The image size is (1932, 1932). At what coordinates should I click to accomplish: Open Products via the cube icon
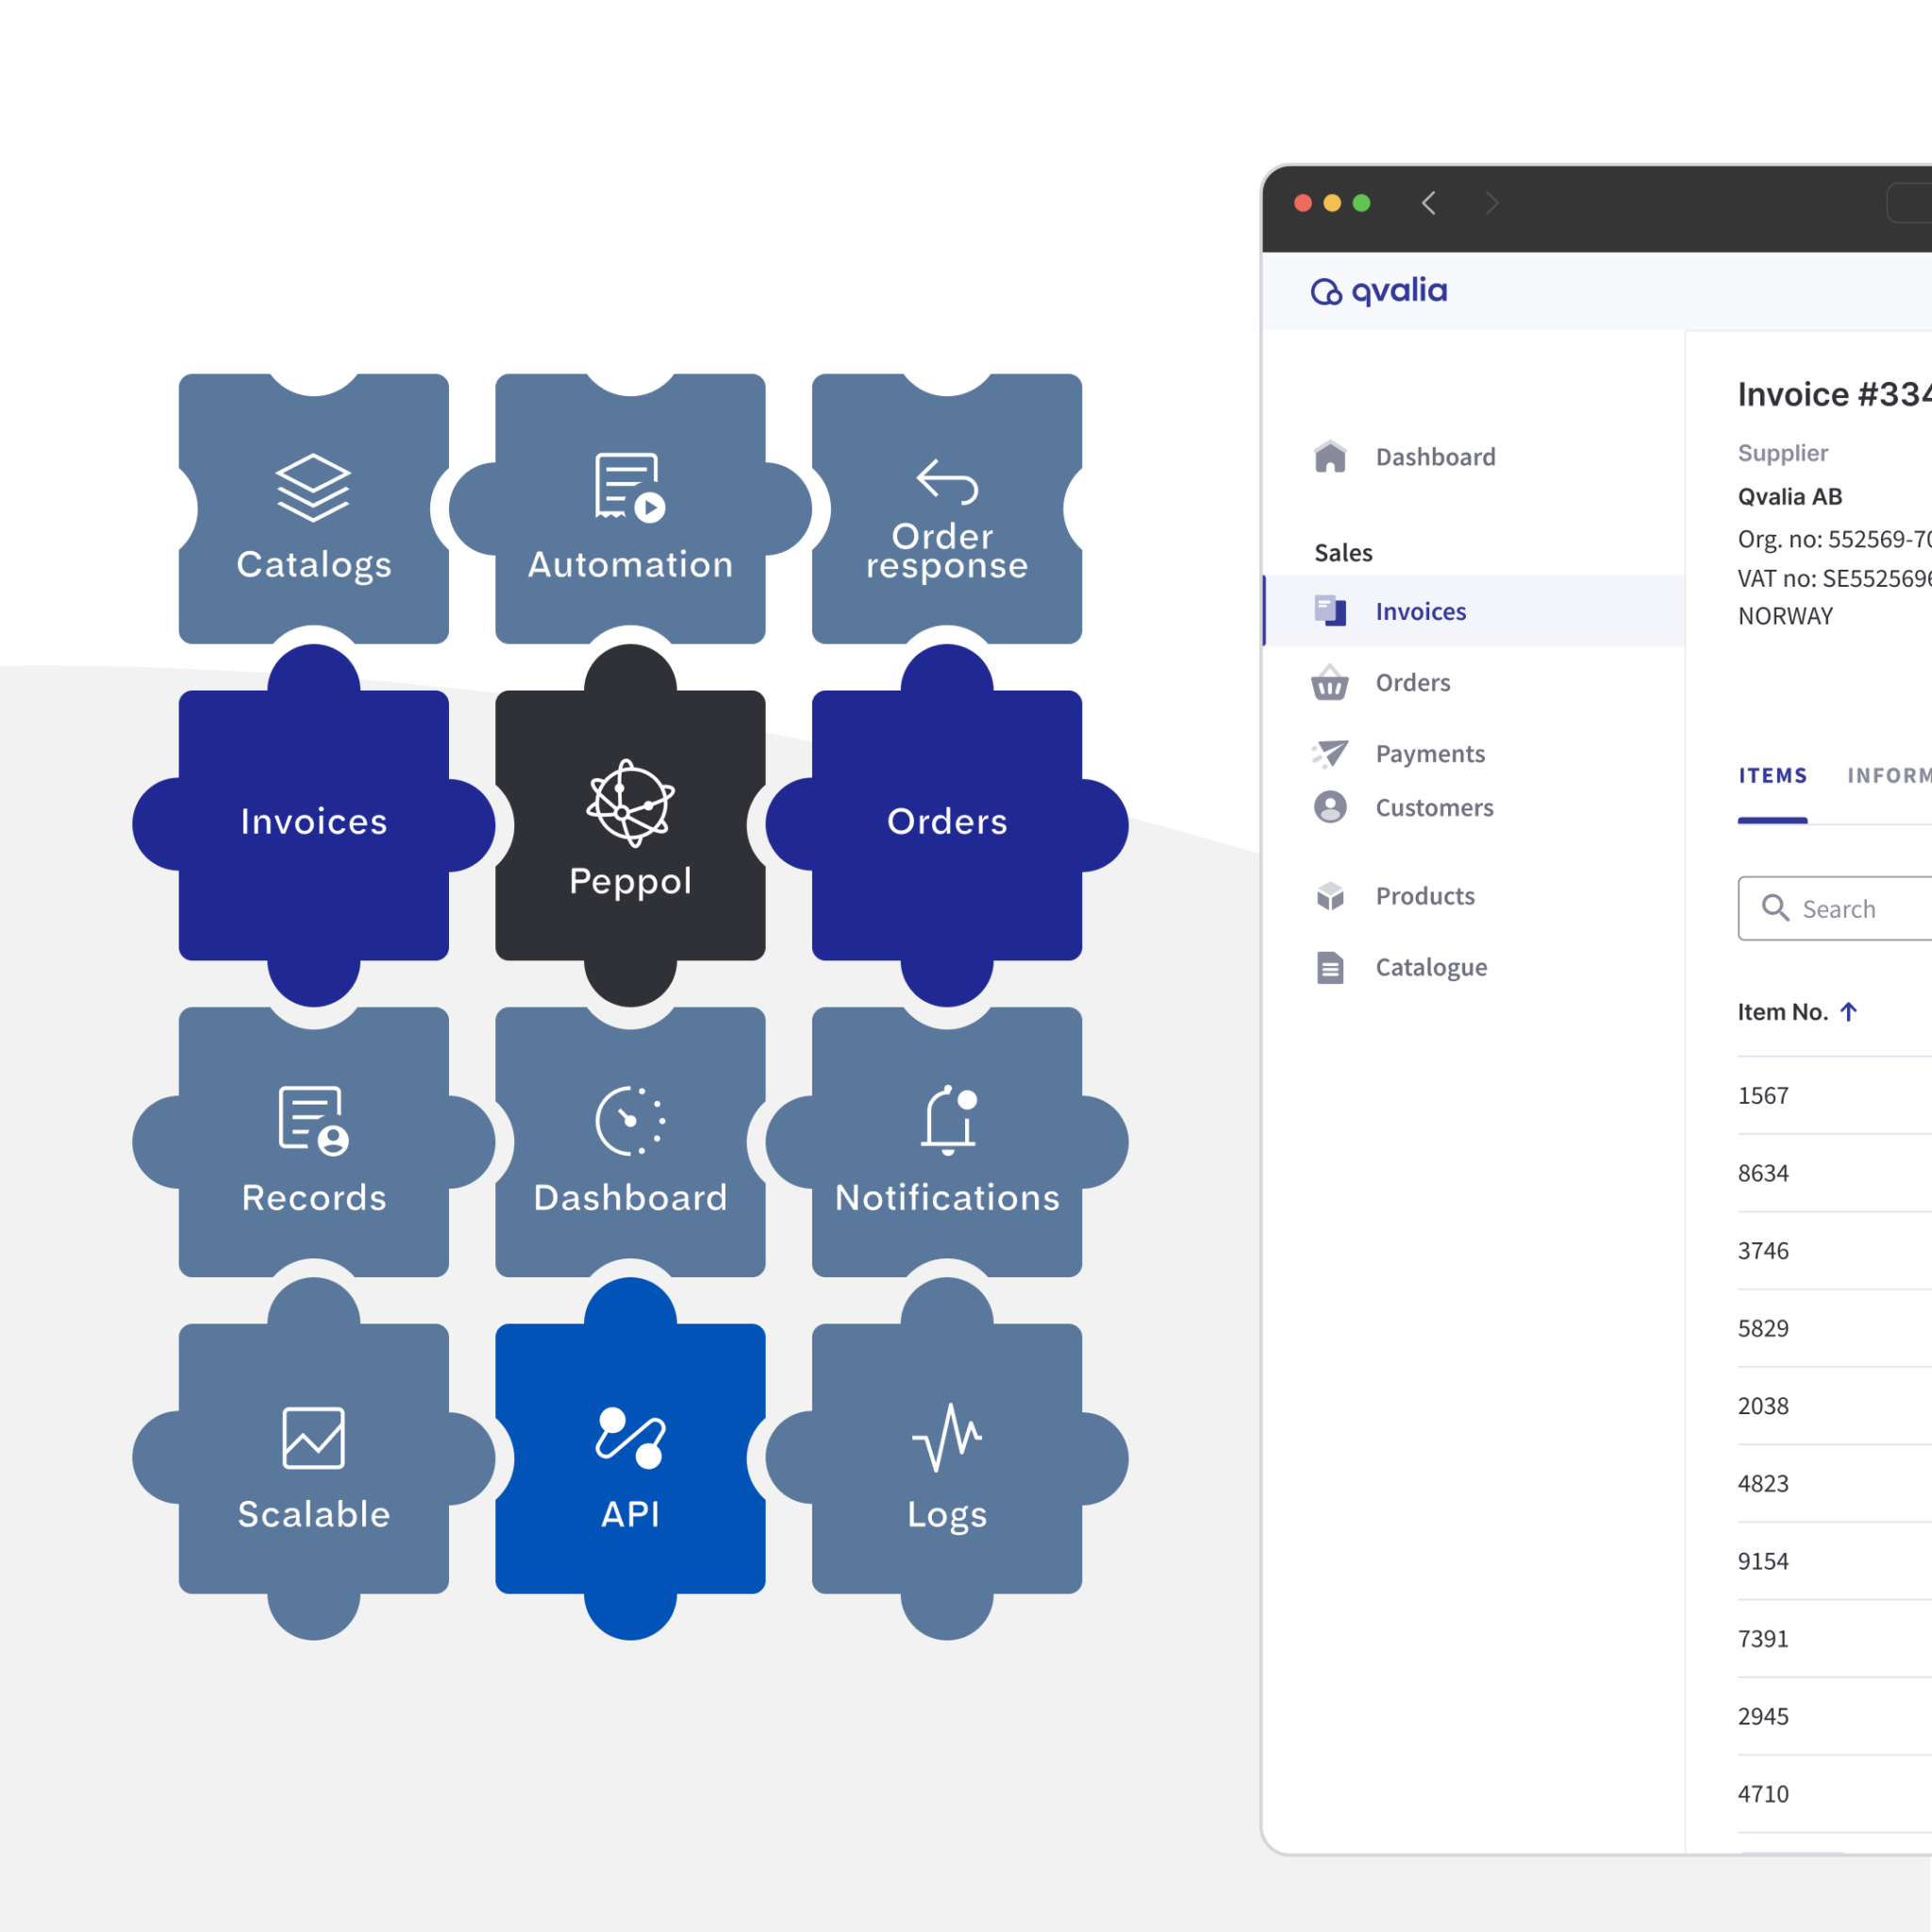click(x=1330, y=896)
